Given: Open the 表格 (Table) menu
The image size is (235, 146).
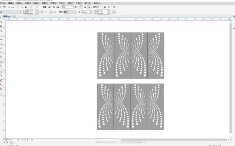Looking at the screenshot, I should (70, 3).
